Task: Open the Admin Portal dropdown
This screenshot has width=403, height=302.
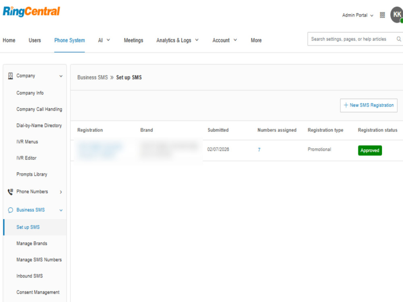Action: coord(357,15)
